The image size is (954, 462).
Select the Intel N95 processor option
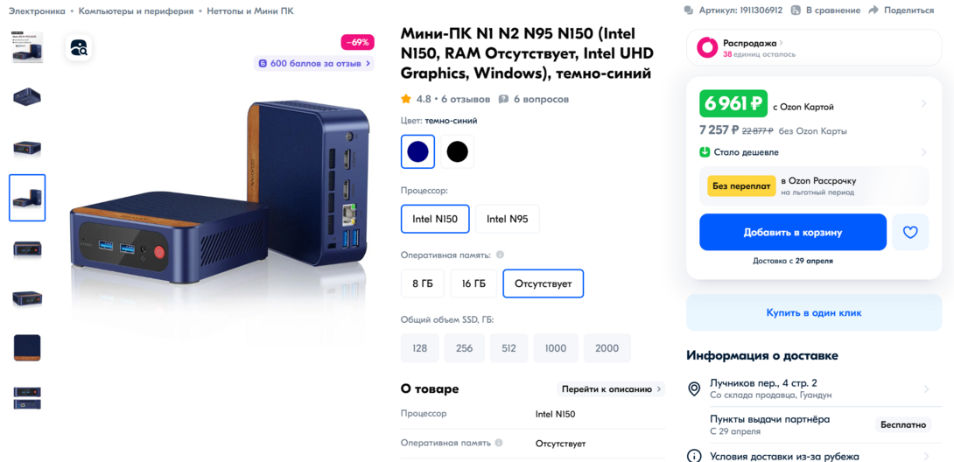click(508, 219)
